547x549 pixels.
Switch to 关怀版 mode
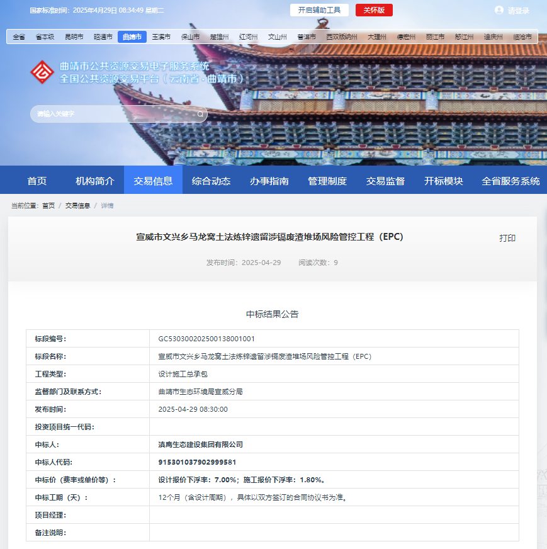click(374, 9)
